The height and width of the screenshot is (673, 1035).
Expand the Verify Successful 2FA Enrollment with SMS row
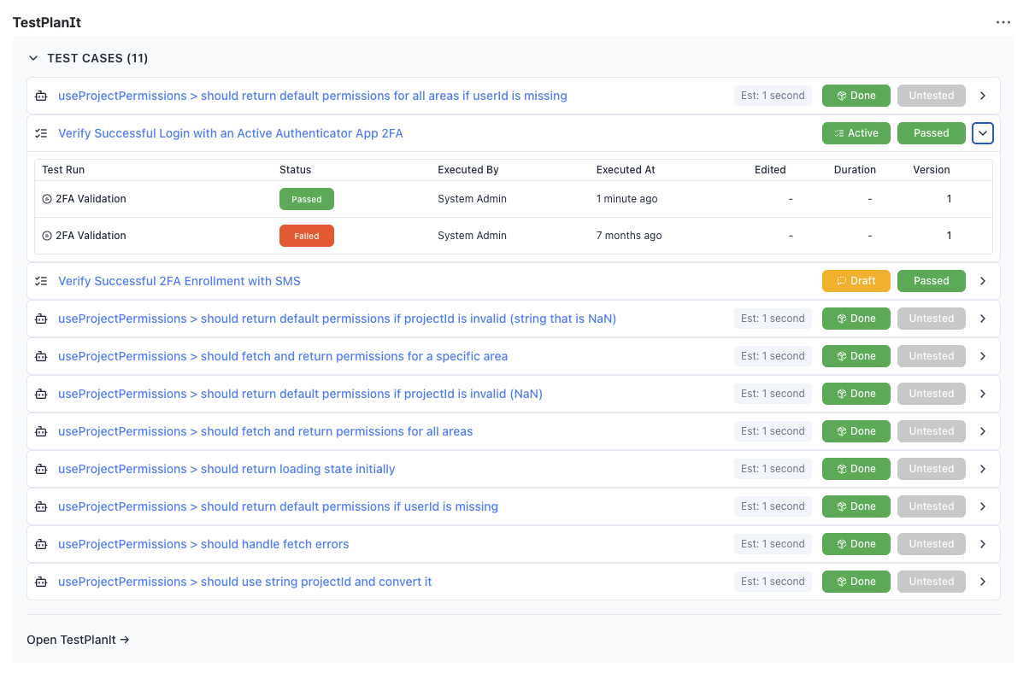pyautogui.click(x=982, y=281)
